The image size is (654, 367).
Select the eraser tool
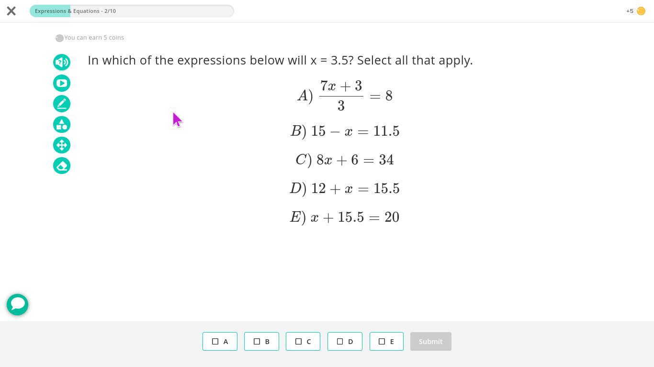tap(62, 166)
